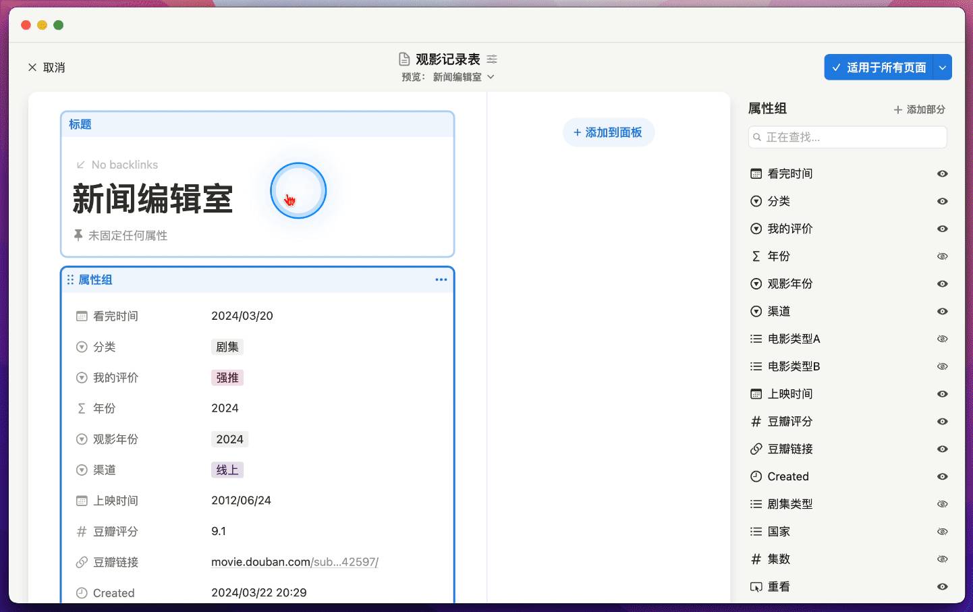Screen dimensions: 973x612
Task: Hide the 看完时间 property with eye toggle
Action: [943, 173]
